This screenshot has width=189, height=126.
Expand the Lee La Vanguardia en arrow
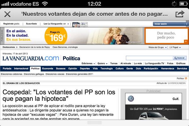tap(68, 24)
